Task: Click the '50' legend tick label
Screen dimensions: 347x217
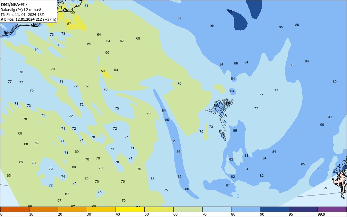Action: click(146, 214)
